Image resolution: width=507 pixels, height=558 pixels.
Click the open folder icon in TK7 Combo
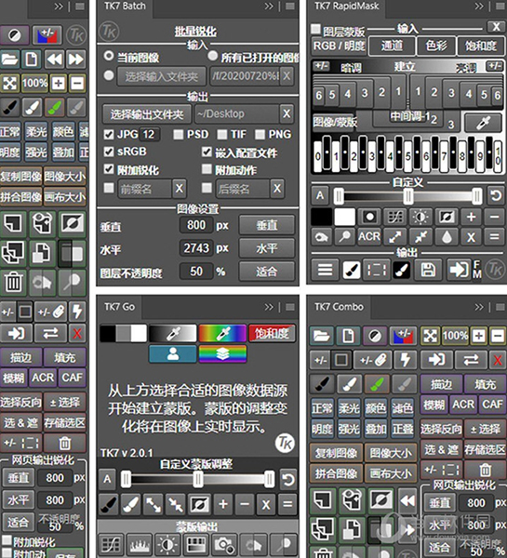point(322,336)
